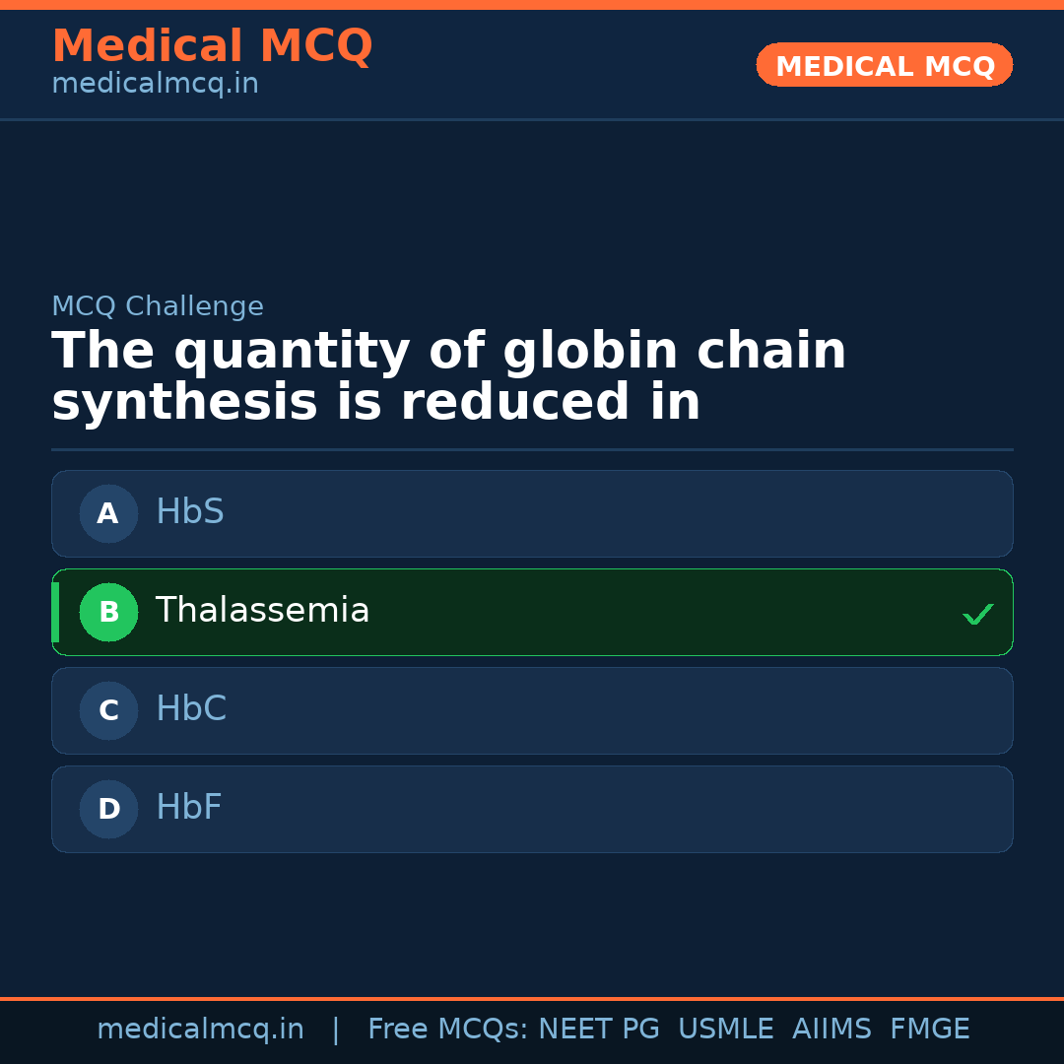Select "AIIMS" in the footer
The image size is (1064, 1064).
pyautogui.click(x=831, y=1030)
